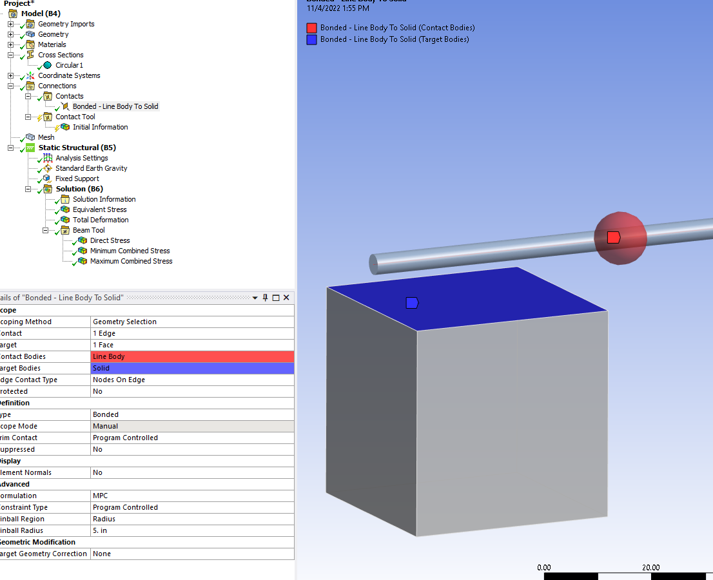Click the Pinball Region Radius value
Screen dimensions: 713x580
[192, 519]
